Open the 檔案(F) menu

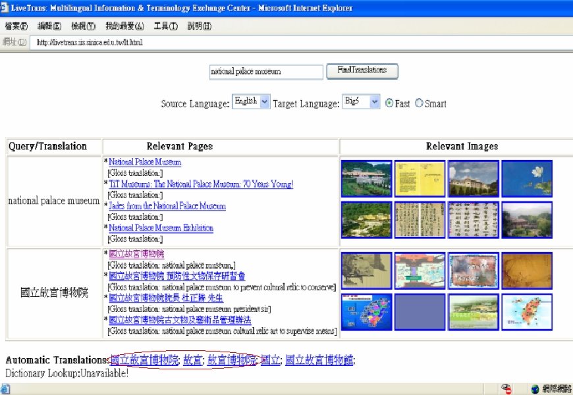(16, 26)
